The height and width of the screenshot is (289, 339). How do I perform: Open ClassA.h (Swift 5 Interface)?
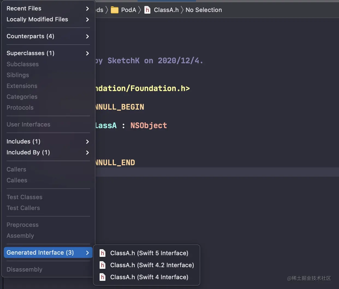149,253
